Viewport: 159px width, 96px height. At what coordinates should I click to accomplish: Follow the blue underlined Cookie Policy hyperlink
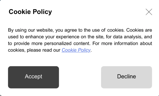coord(76,50)
